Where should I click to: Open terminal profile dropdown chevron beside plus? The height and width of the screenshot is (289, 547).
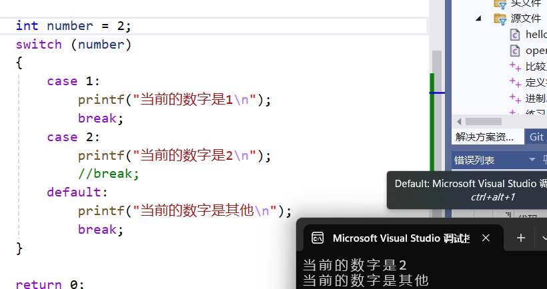coord(544,238)
